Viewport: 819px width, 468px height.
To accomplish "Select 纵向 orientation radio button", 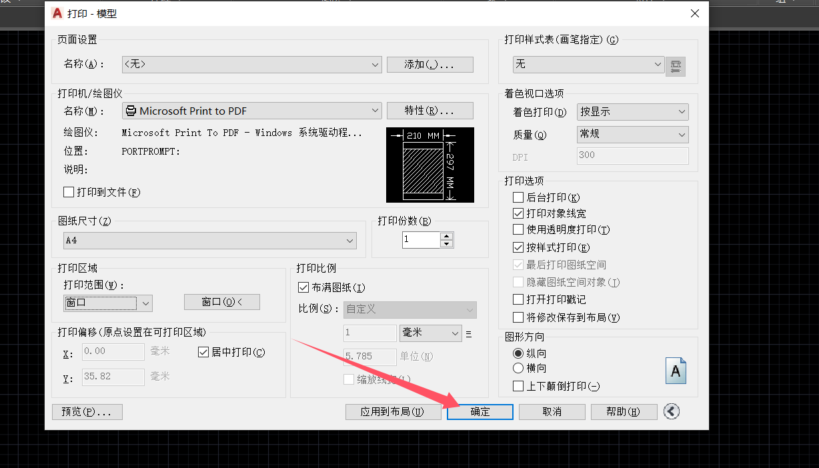I will tap(518, 353).
